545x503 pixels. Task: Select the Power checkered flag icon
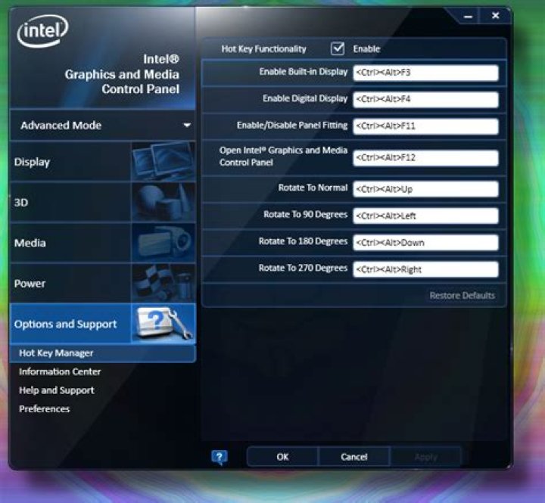click(163, 283)
